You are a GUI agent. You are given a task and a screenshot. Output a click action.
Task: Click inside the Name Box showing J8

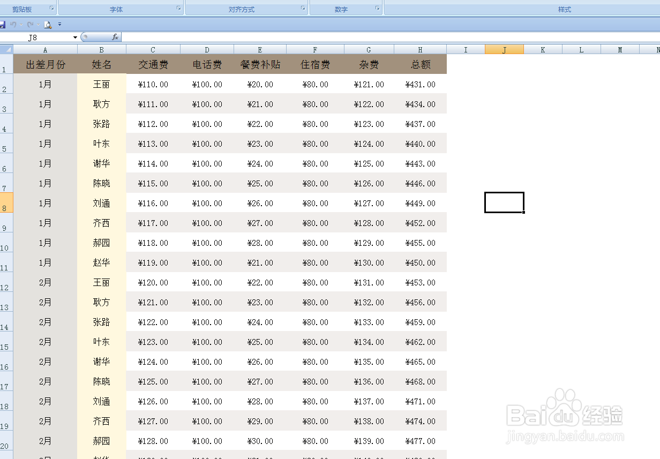pyautogui.click(x=35, y=37)
